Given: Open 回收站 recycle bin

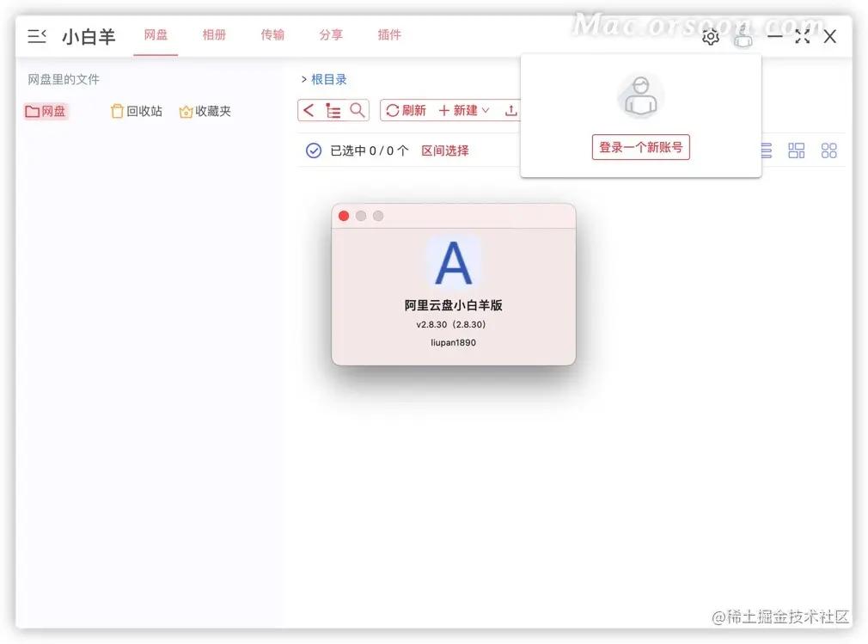Looking at the screenshot, I should point(137,111).
